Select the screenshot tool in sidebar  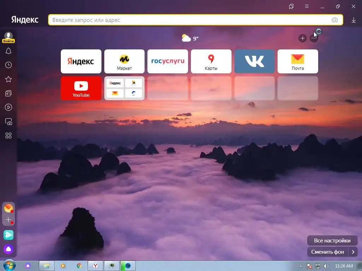point(8,121)
